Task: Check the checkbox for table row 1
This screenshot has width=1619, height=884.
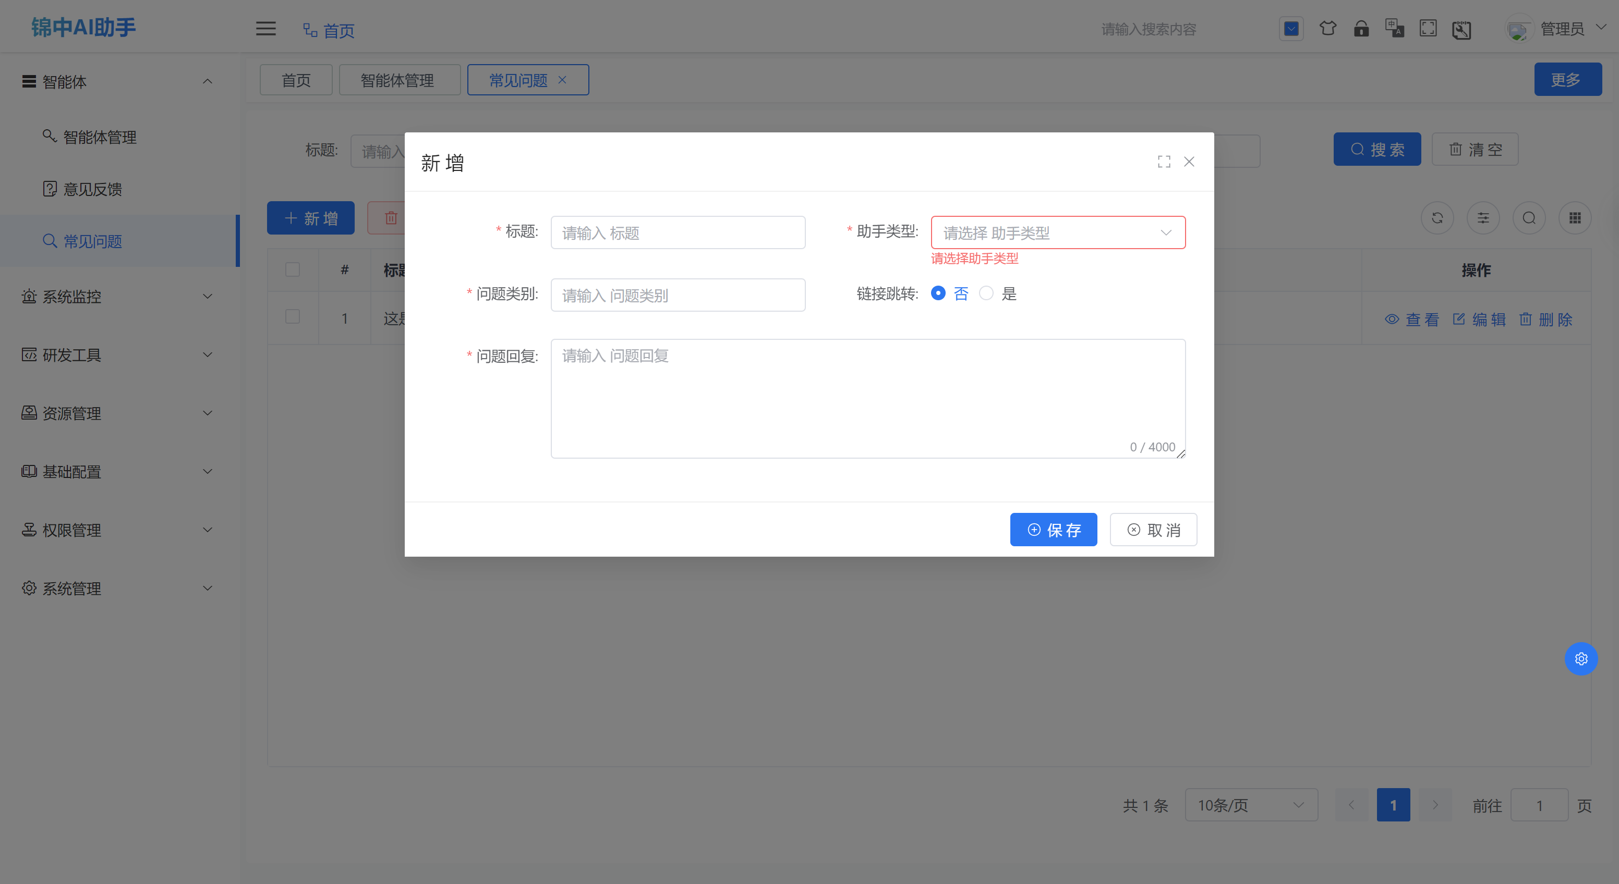Action: (292, 316)
